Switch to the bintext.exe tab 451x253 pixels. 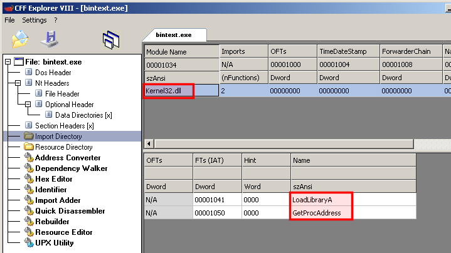173,35
